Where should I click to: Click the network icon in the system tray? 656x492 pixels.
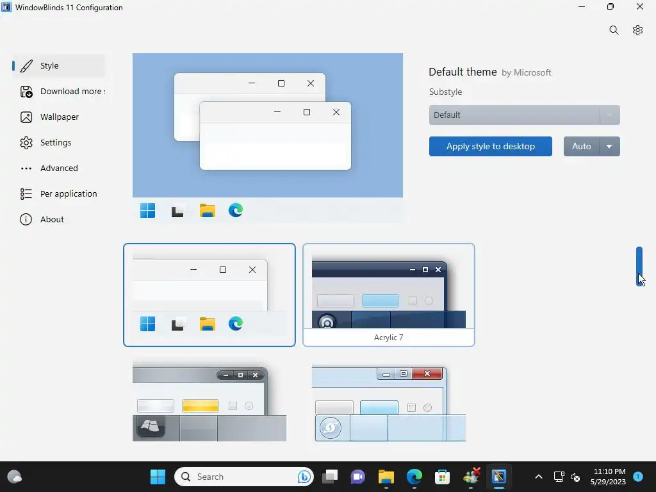(x=559, y=477)
